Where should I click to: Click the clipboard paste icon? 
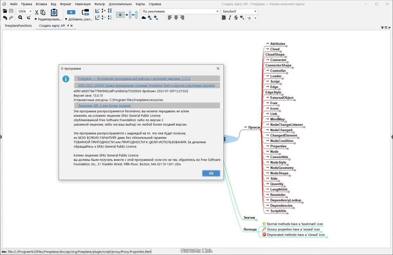click(x=54, y=12)
